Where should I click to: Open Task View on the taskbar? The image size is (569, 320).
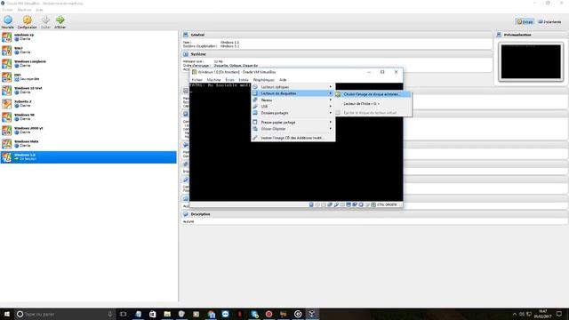coord(124,314)
